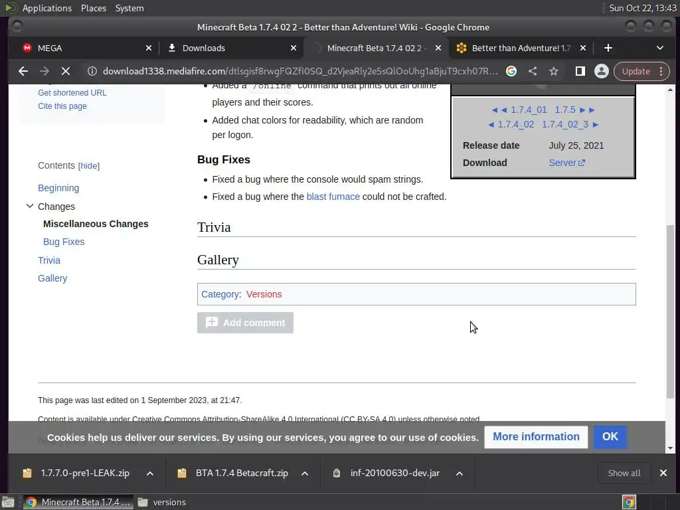
Task: Close the downloads shelf
Action: pos(663,473)
